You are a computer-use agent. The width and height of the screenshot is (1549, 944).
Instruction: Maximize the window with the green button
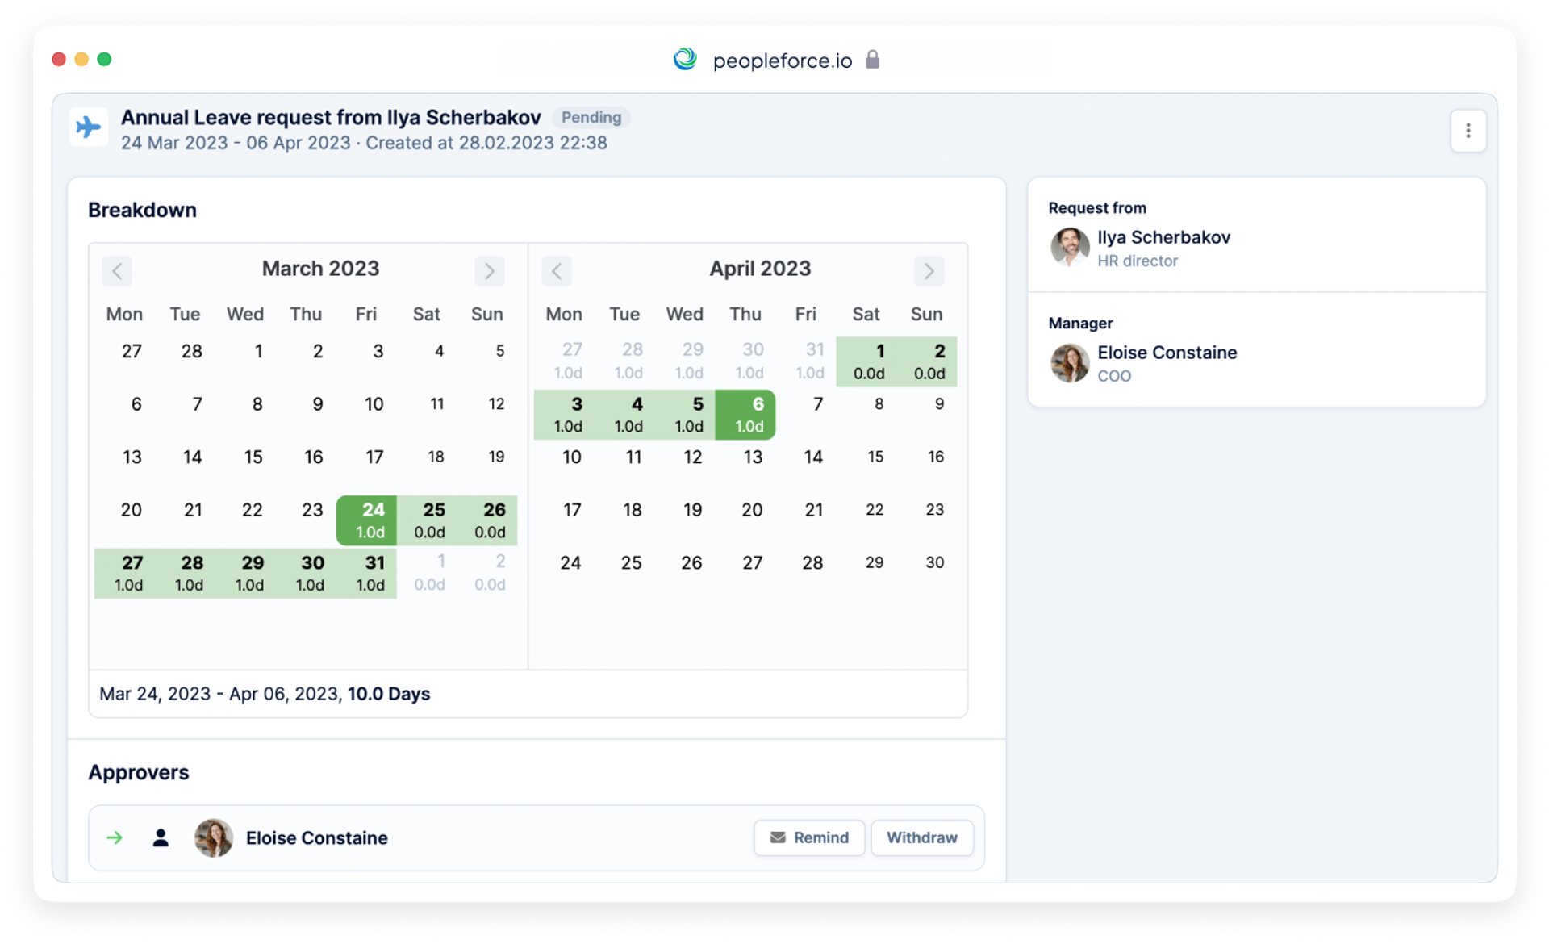(104, 59)
